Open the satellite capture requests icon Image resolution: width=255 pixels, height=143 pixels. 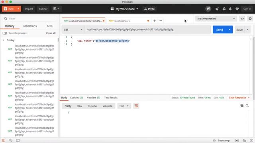point(217,9)
